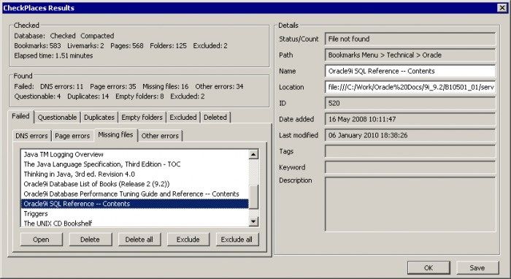Select 'The UNIX CD Bookshelf' entry
The image size is (511, 279).
pos(134,223)
